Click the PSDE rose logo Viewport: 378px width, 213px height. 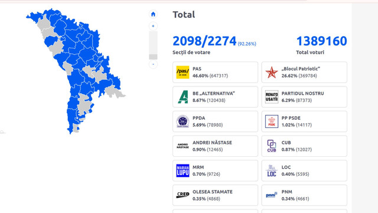[x=272, y=121]
